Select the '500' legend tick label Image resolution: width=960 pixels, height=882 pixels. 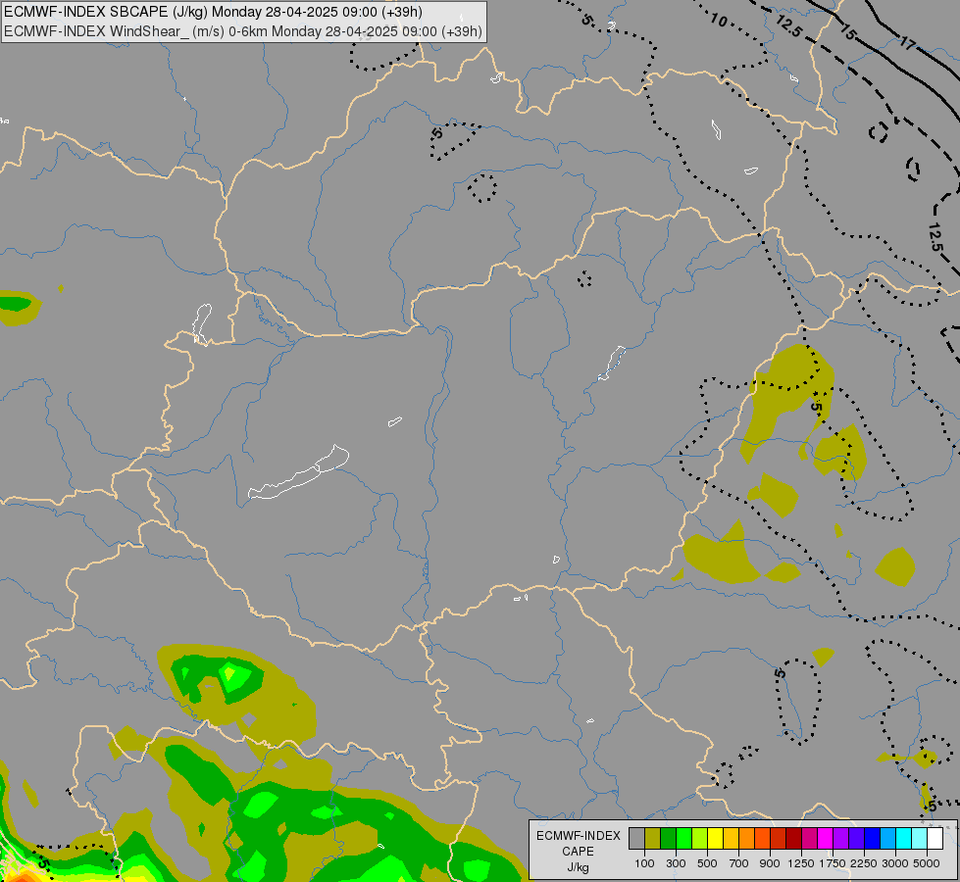point(707,863)
